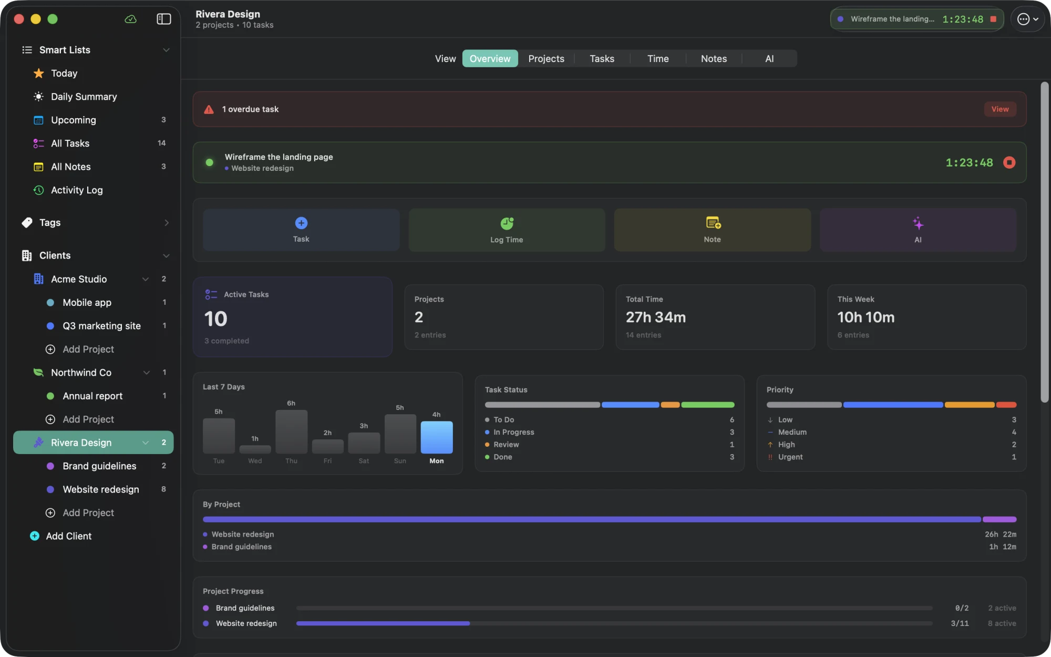Click the overdue task warning triangle
The height and width of the screenshot is (657, 1051).
point(209,109)
